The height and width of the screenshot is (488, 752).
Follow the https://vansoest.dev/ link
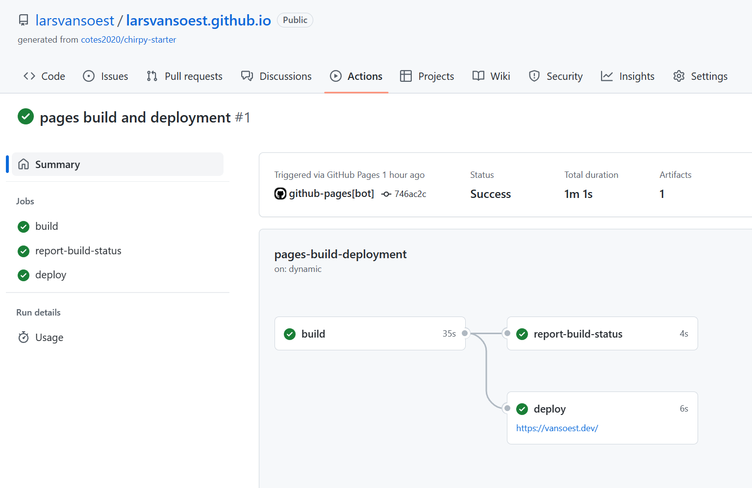click(557, 428)
